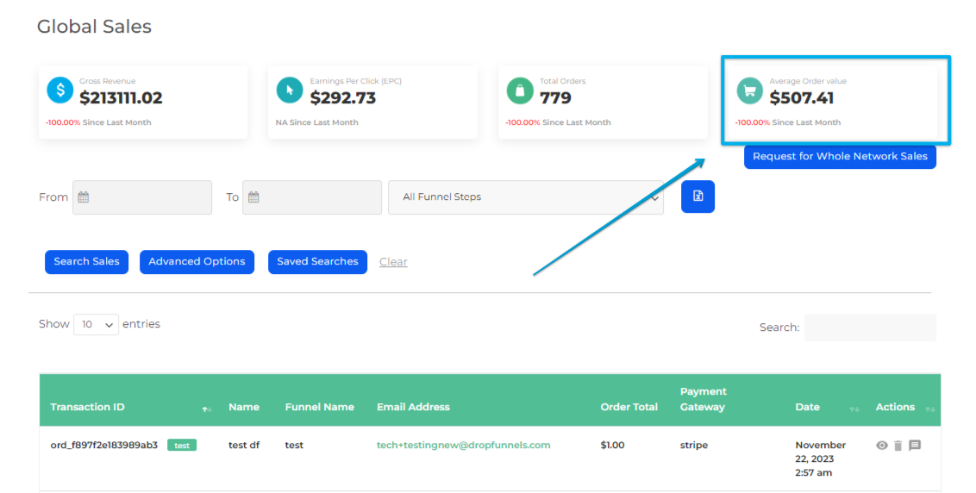Click the Earnings Per Click cursor icon

pyautogui.click(x=290, y=90)
